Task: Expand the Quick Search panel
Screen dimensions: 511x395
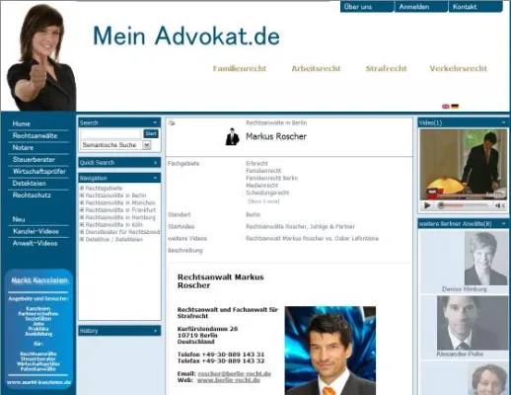Action: 155,162
